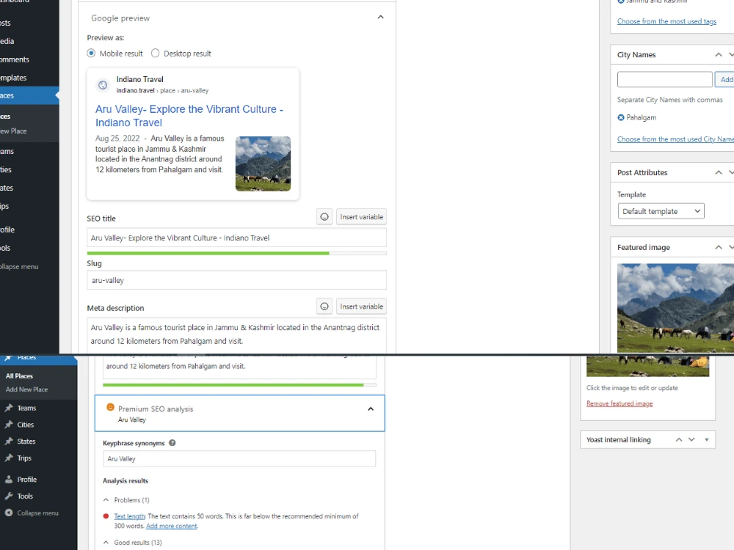734x550 pixels.
Task: Open the Profile menu item
Action: tap(26, 480)
